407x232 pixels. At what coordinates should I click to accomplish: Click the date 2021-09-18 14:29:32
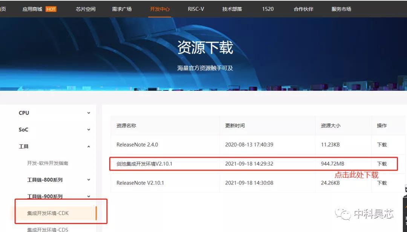pos(249,164)
